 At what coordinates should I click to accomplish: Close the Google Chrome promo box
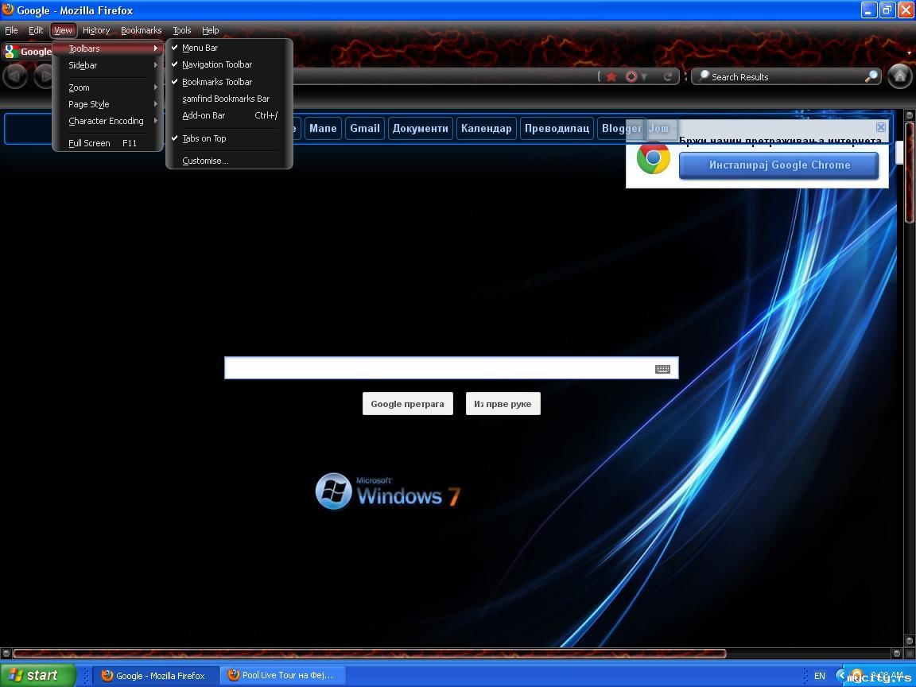pos(881,126)
